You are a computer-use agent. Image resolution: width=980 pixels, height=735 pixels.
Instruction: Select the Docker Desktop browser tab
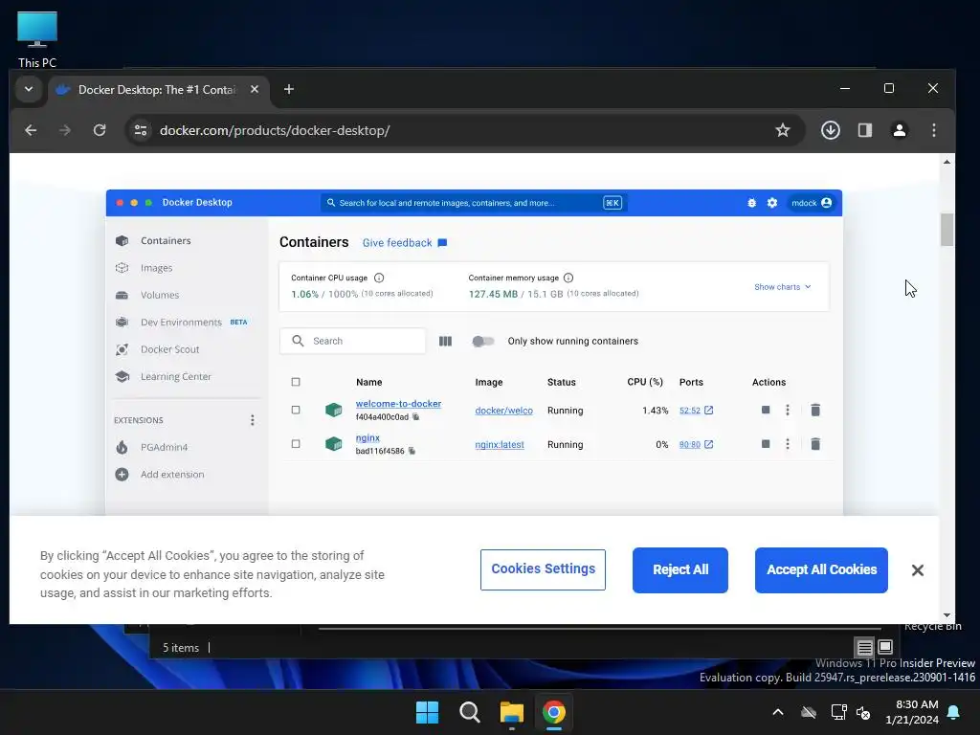(158, 89)
